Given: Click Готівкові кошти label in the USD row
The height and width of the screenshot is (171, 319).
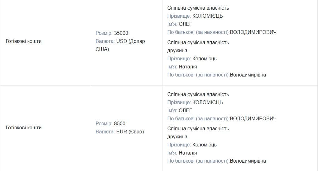Looking at the screenshot, I should (24, 41).
